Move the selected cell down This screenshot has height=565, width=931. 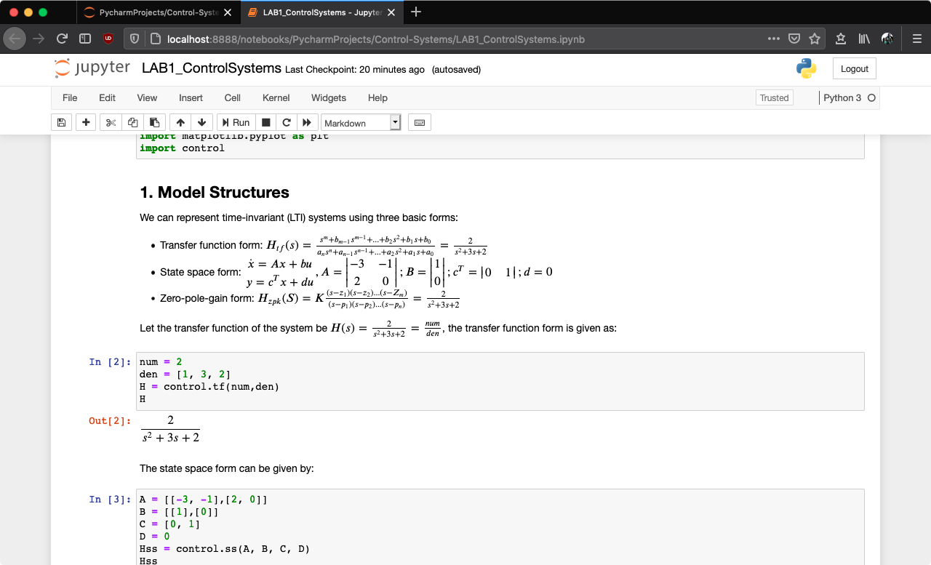pos(201,121)
